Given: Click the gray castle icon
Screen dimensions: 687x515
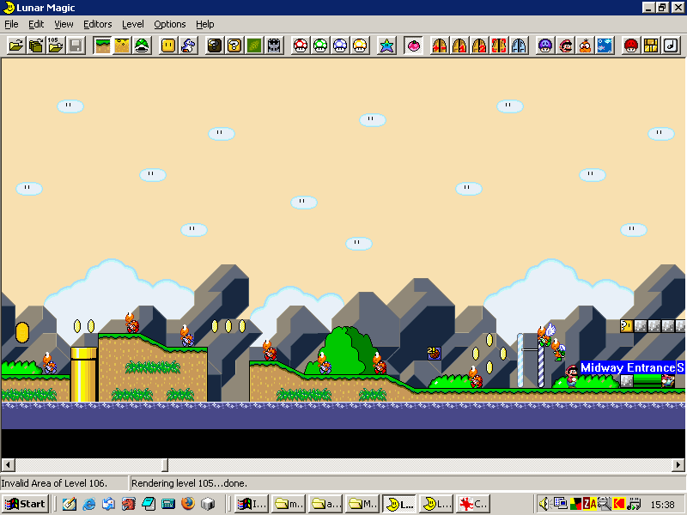Looking at the screenshot, I should [x=274, y=45].
